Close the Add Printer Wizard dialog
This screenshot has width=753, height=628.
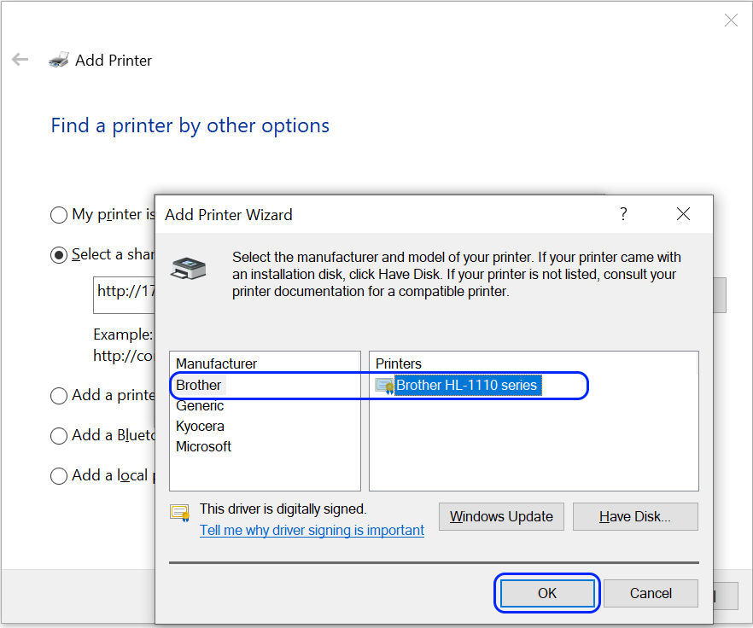coord(683,213)
